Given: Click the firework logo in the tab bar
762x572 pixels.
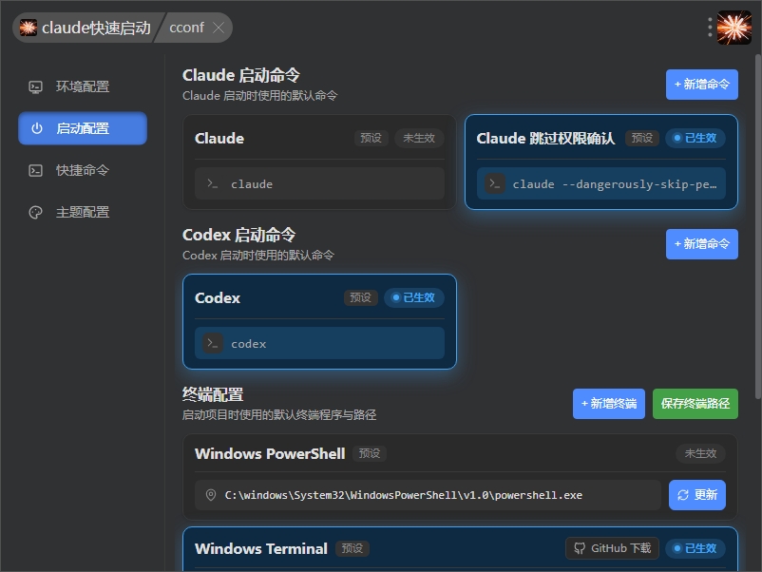Looking at the screenshot, I should [x=29, y=28].
